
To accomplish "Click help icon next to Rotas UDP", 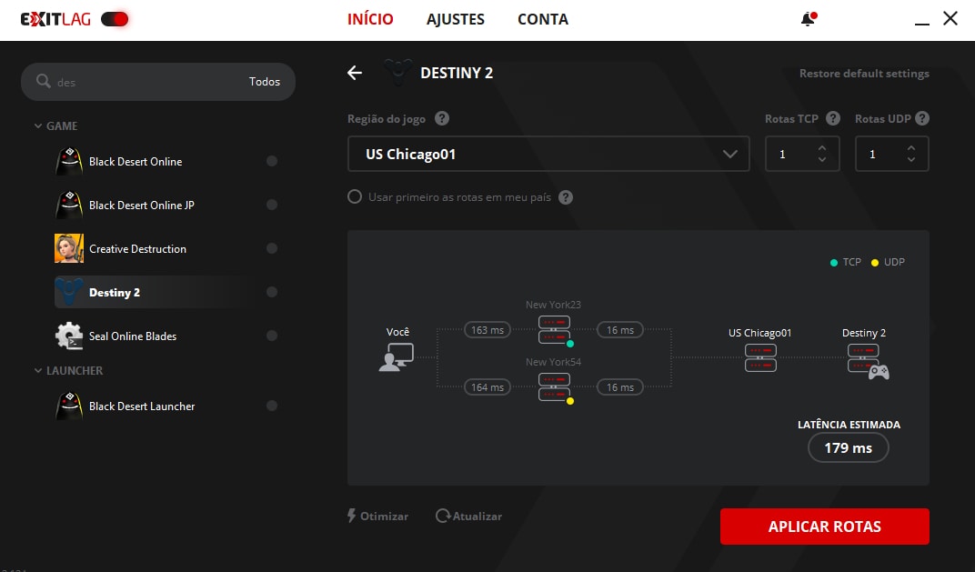I will pyautogui.click(x=921, y=119).
